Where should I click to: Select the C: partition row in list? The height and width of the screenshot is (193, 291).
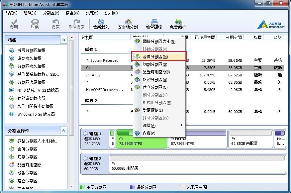183,68
